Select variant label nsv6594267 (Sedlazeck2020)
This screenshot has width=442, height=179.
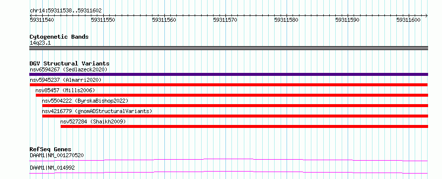69,69
